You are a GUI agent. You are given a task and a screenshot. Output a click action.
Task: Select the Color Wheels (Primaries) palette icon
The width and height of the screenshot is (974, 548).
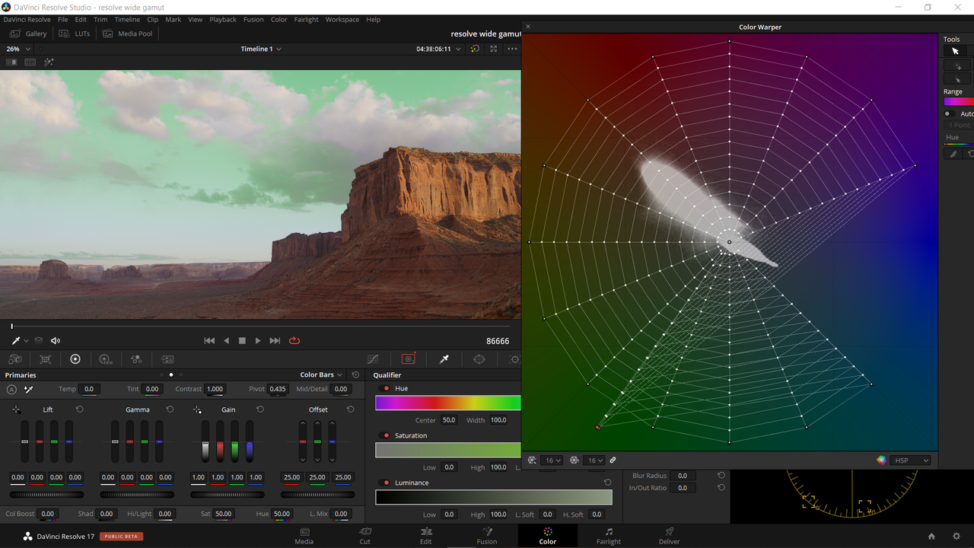point(75,359)
